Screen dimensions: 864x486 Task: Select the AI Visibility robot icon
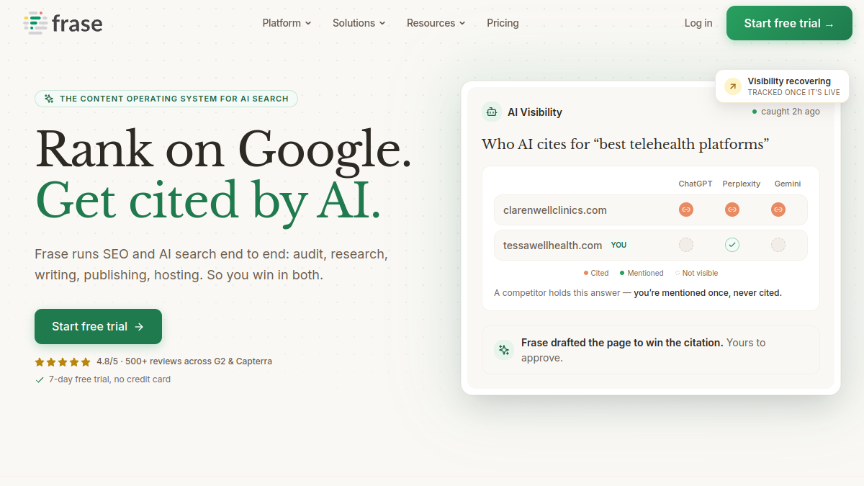[x=492, y=112]
